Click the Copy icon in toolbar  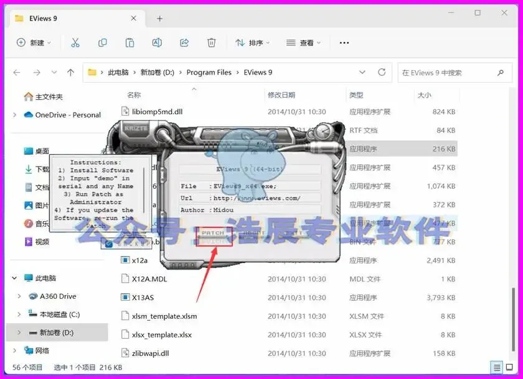click(x=102, y=43)
